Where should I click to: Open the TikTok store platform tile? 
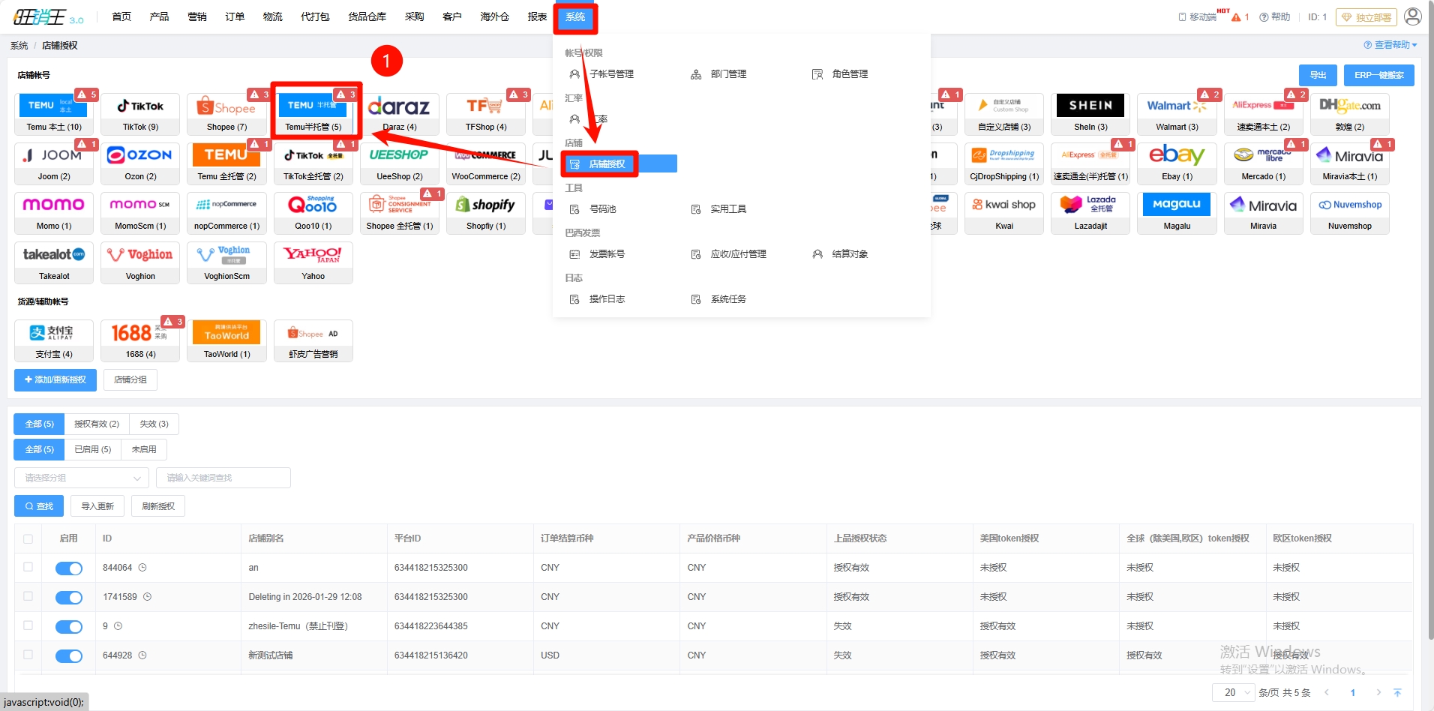140,113
